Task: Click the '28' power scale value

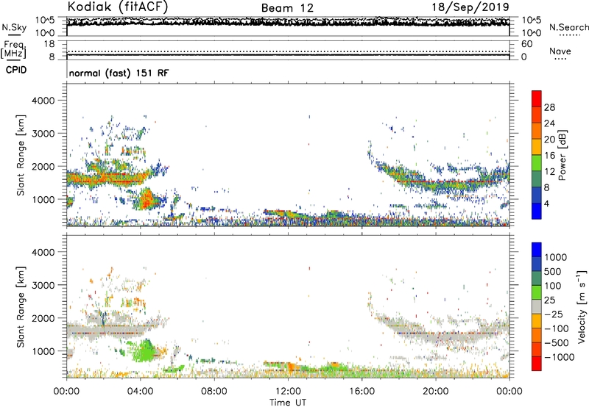Action: pyautogui.click(x=549, y=107)
